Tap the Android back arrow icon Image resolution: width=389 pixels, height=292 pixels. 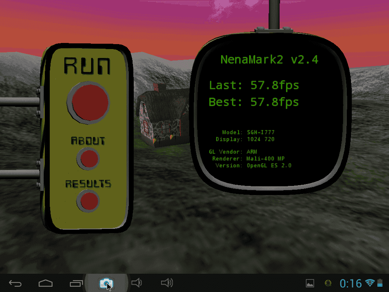15,283
